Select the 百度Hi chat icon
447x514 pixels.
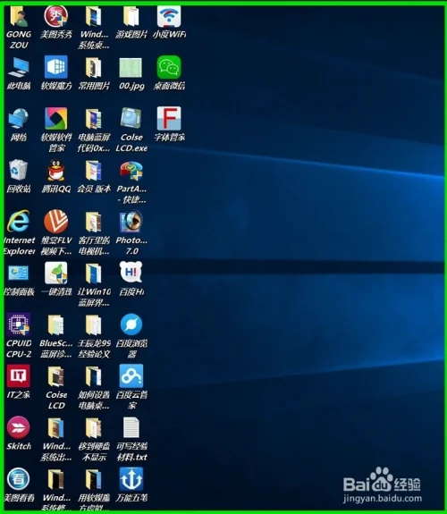131,272
